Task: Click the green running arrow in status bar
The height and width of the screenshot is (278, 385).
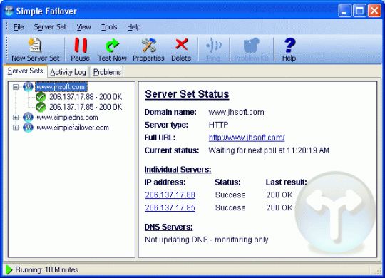Action: pyautogui.click(x=9, y=269)
